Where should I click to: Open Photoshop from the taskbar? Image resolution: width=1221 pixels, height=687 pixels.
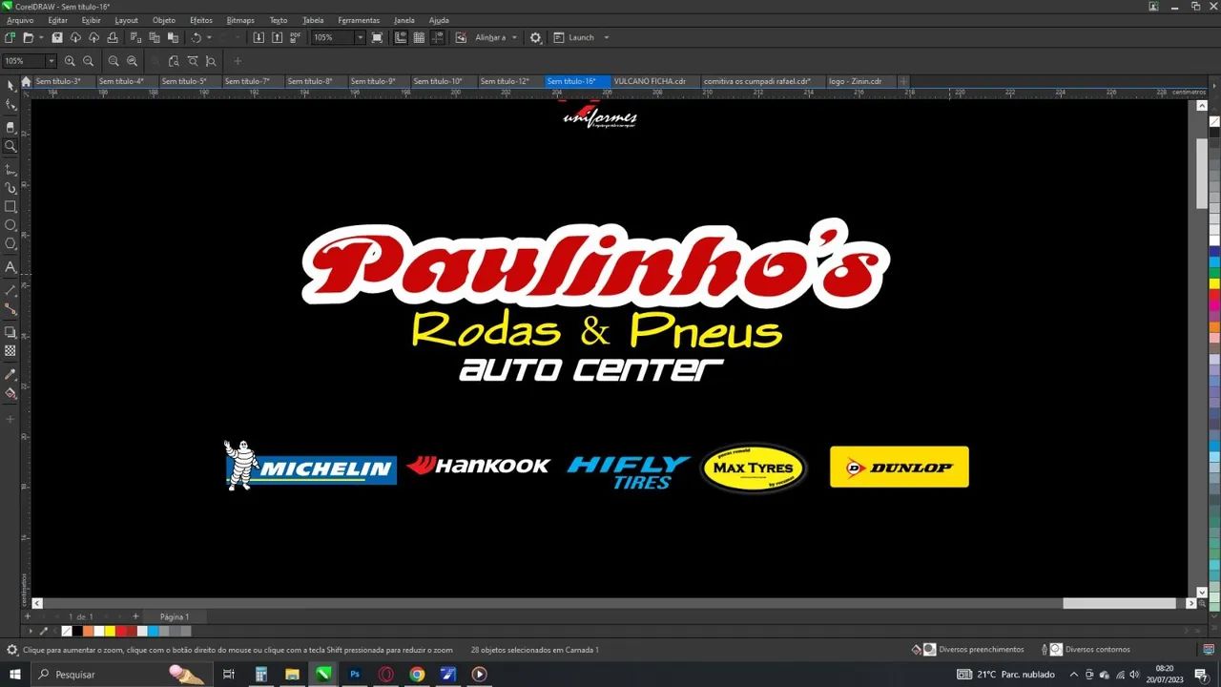click(355, 675)
